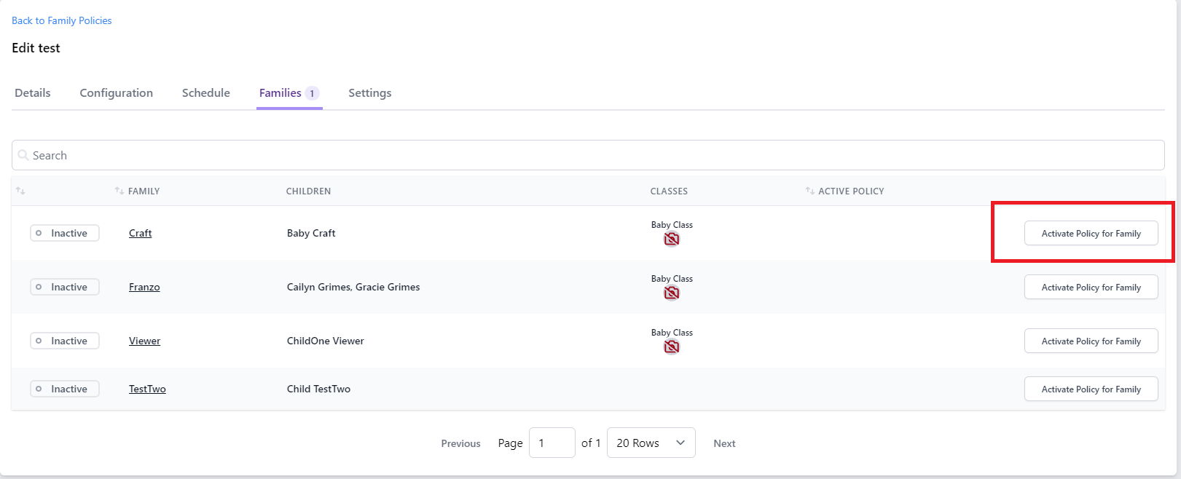
Task: Click the no-camera icon in Viewer row
Action: [x=672, y=347]
